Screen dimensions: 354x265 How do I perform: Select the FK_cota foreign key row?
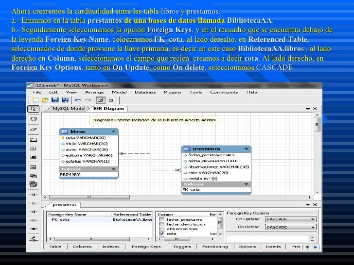[x=100, y=220]
